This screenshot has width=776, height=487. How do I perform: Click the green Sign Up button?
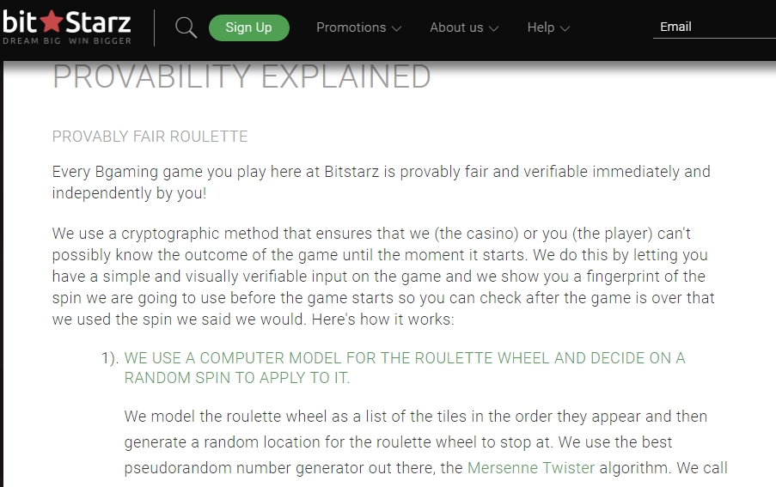click(x=249, y=27)
